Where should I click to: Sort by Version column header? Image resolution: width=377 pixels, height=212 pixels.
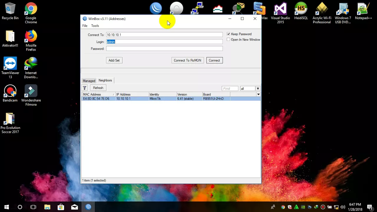click(x=189, y=95)
